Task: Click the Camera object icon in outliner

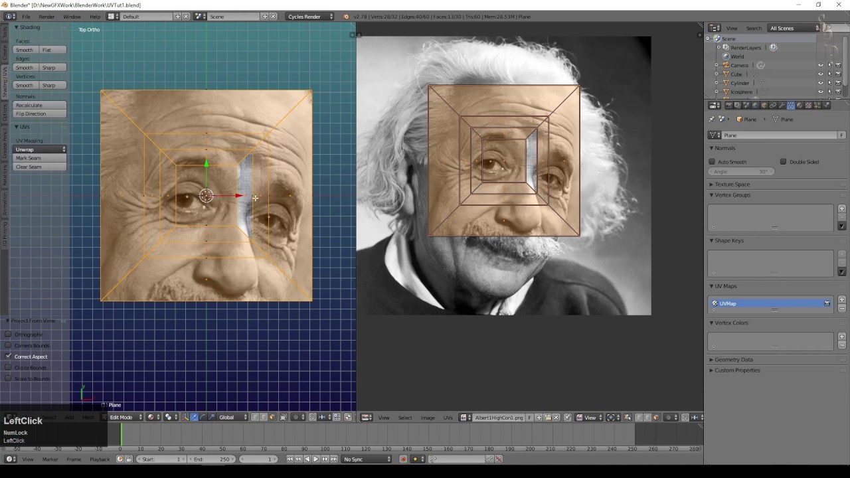Action: point(726,65)
